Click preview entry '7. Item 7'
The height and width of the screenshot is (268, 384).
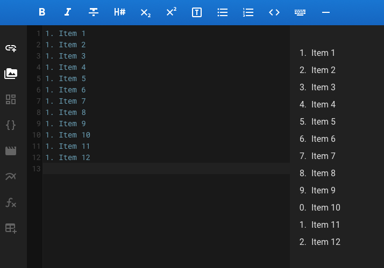317,156
